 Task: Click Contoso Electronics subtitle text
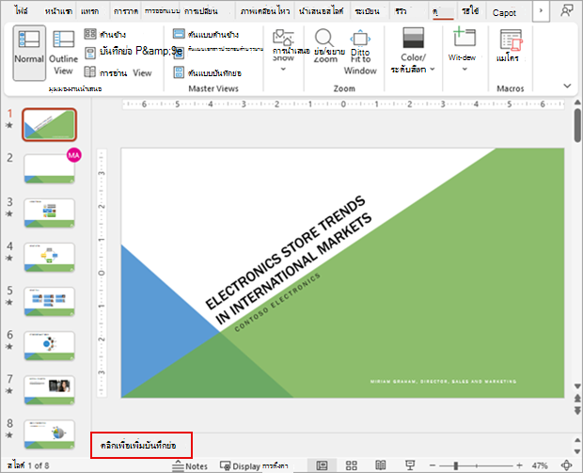[x=277, y=302]
